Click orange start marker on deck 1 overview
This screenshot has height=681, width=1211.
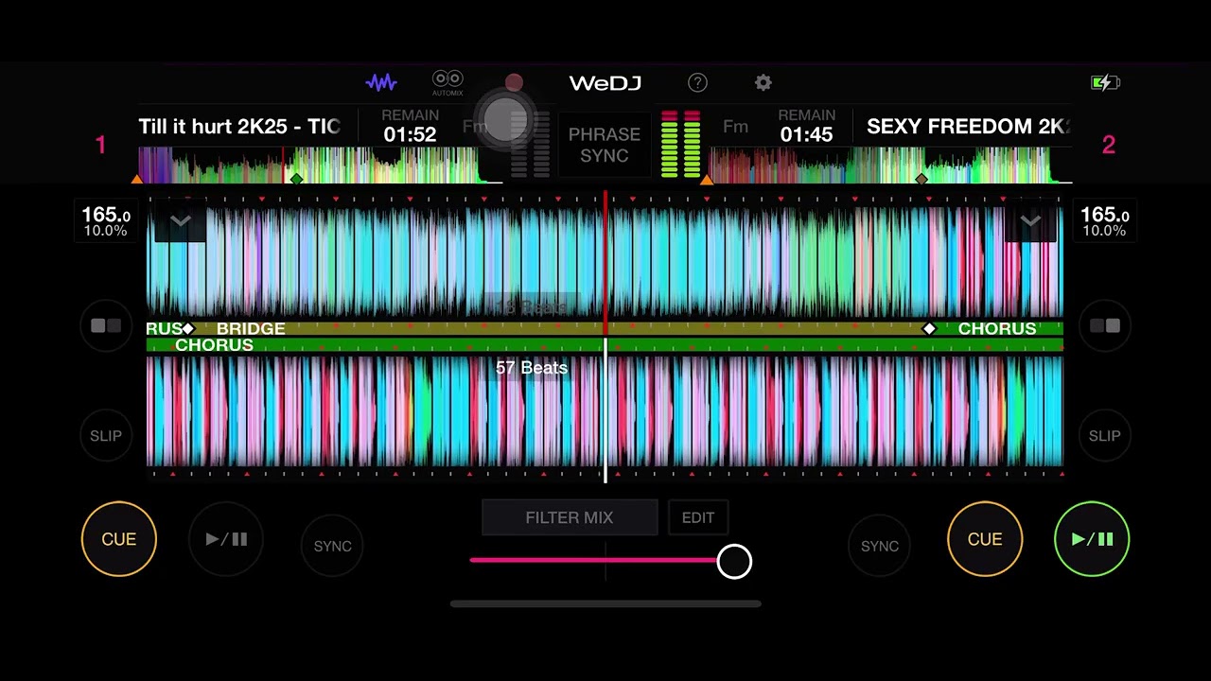(137, 179)
